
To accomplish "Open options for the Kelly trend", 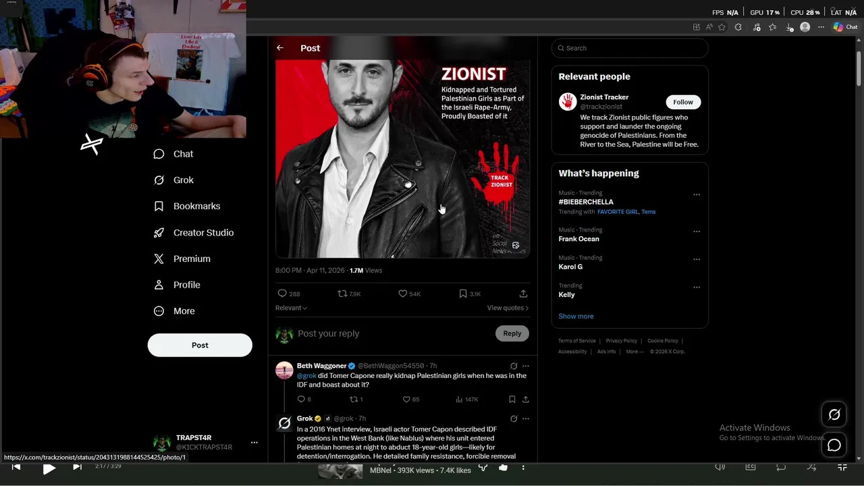I will [697, 287].
